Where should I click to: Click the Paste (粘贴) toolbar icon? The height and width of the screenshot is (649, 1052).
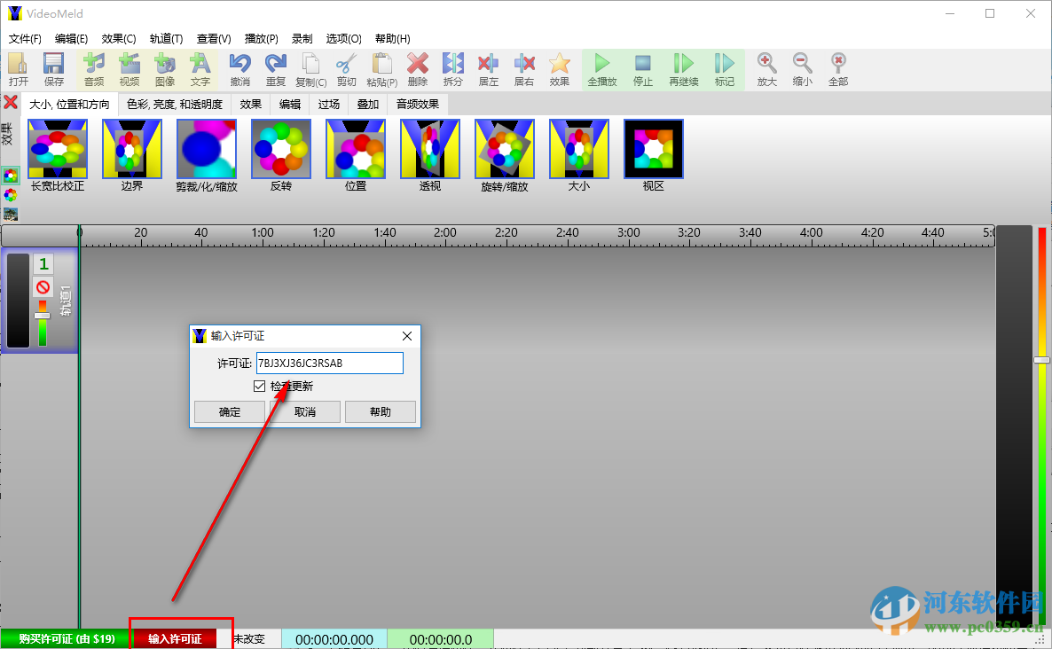pos(381,69)
